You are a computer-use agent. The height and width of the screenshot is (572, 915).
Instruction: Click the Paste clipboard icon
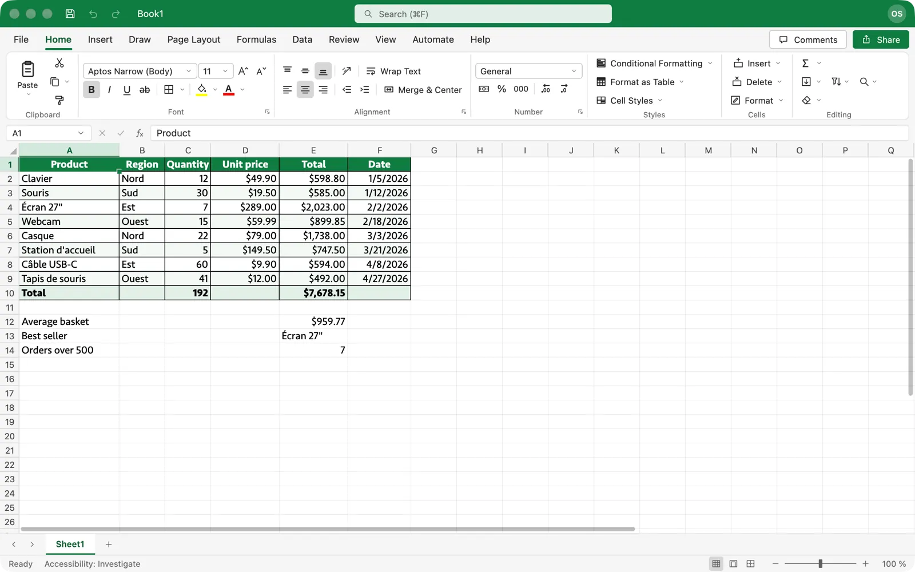[27, 69]
